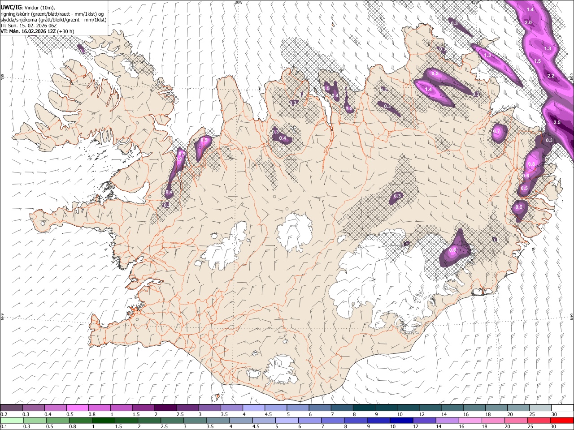Viewport: 574px width, 430px height.
Task: Click the dull mauve 0.2 swatch in upper legend row
Action: [12, 408]
